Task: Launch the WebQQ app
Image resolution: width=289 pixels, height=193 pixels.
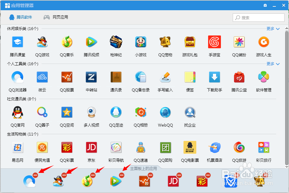Action: click(165, 112)
